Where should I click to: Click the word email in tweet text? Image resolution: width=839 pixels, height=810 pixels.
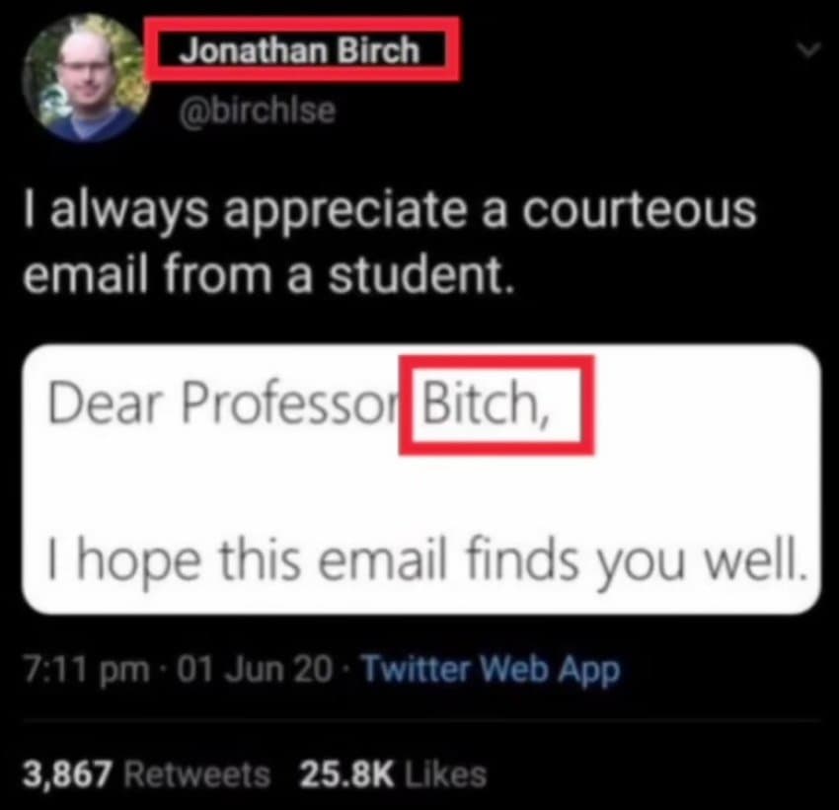(85, 274)
